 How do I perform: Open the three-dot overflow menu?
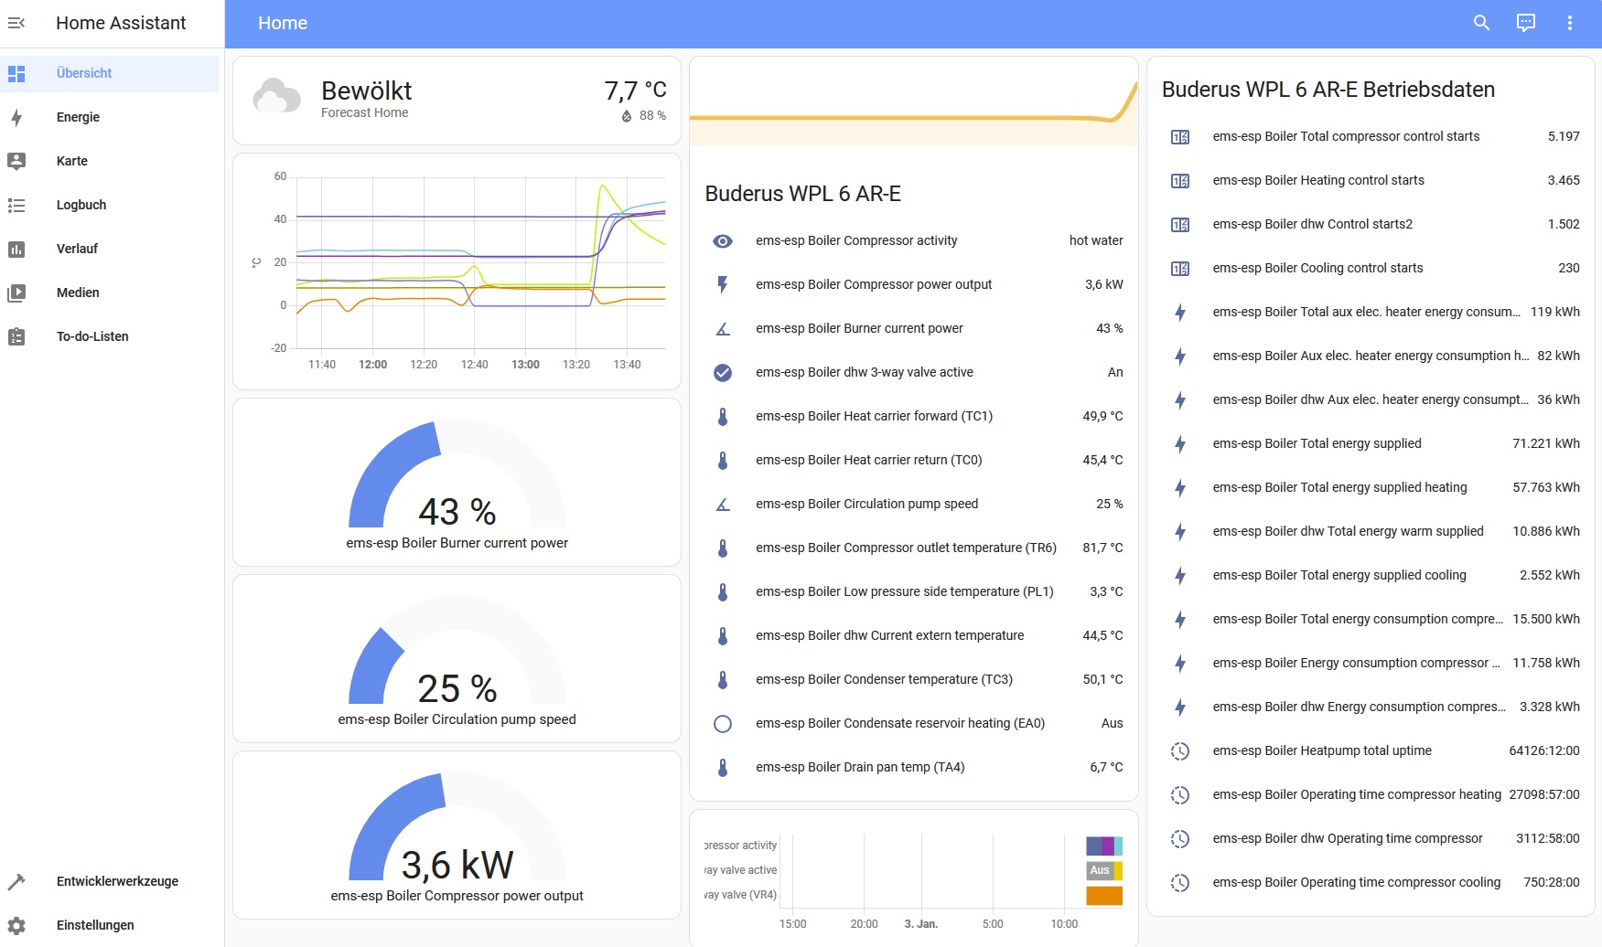coord(1570,23)
